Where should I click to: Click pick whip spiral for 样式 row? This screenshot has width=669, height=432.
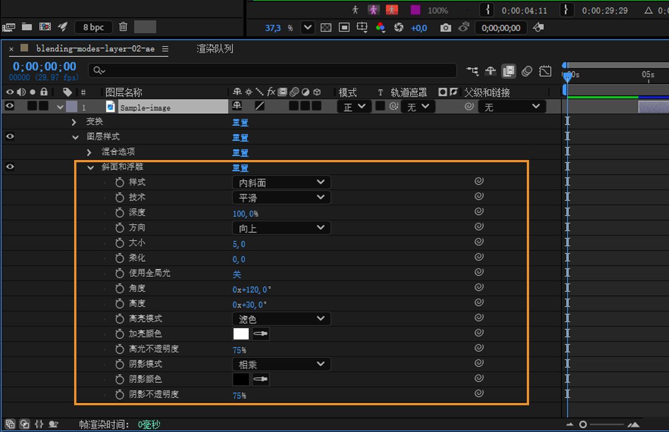(x=479, y=181)
